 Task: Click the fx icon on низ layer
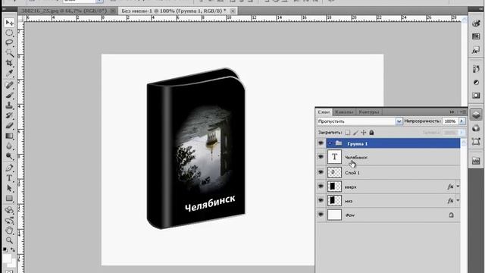[x=450, y=200]
